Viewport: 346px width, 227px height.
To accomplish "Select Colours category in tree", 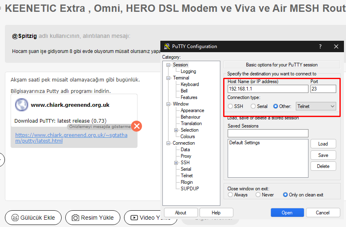I will pyautogui.click(x=188, y=137).
